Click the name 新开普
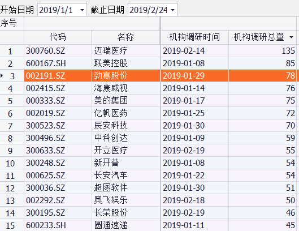This screenshot has width=299, height=231. [106, 163]
